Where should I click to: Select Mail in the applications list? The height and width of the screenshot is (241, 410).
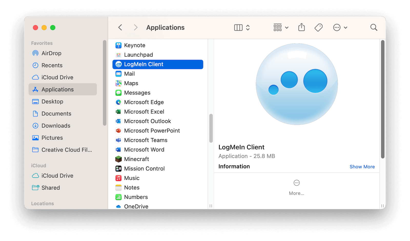158,74
